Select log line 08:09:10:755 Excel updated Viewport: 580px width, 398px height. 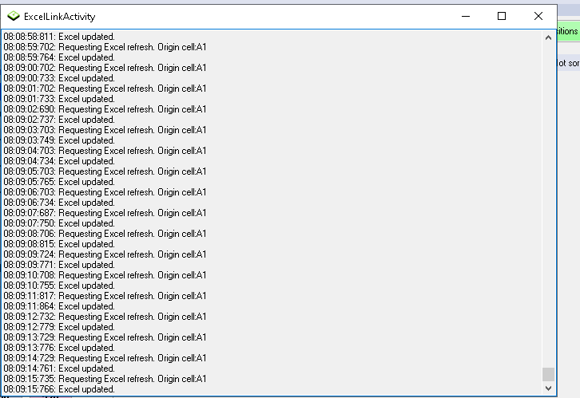tap(59, 285)
